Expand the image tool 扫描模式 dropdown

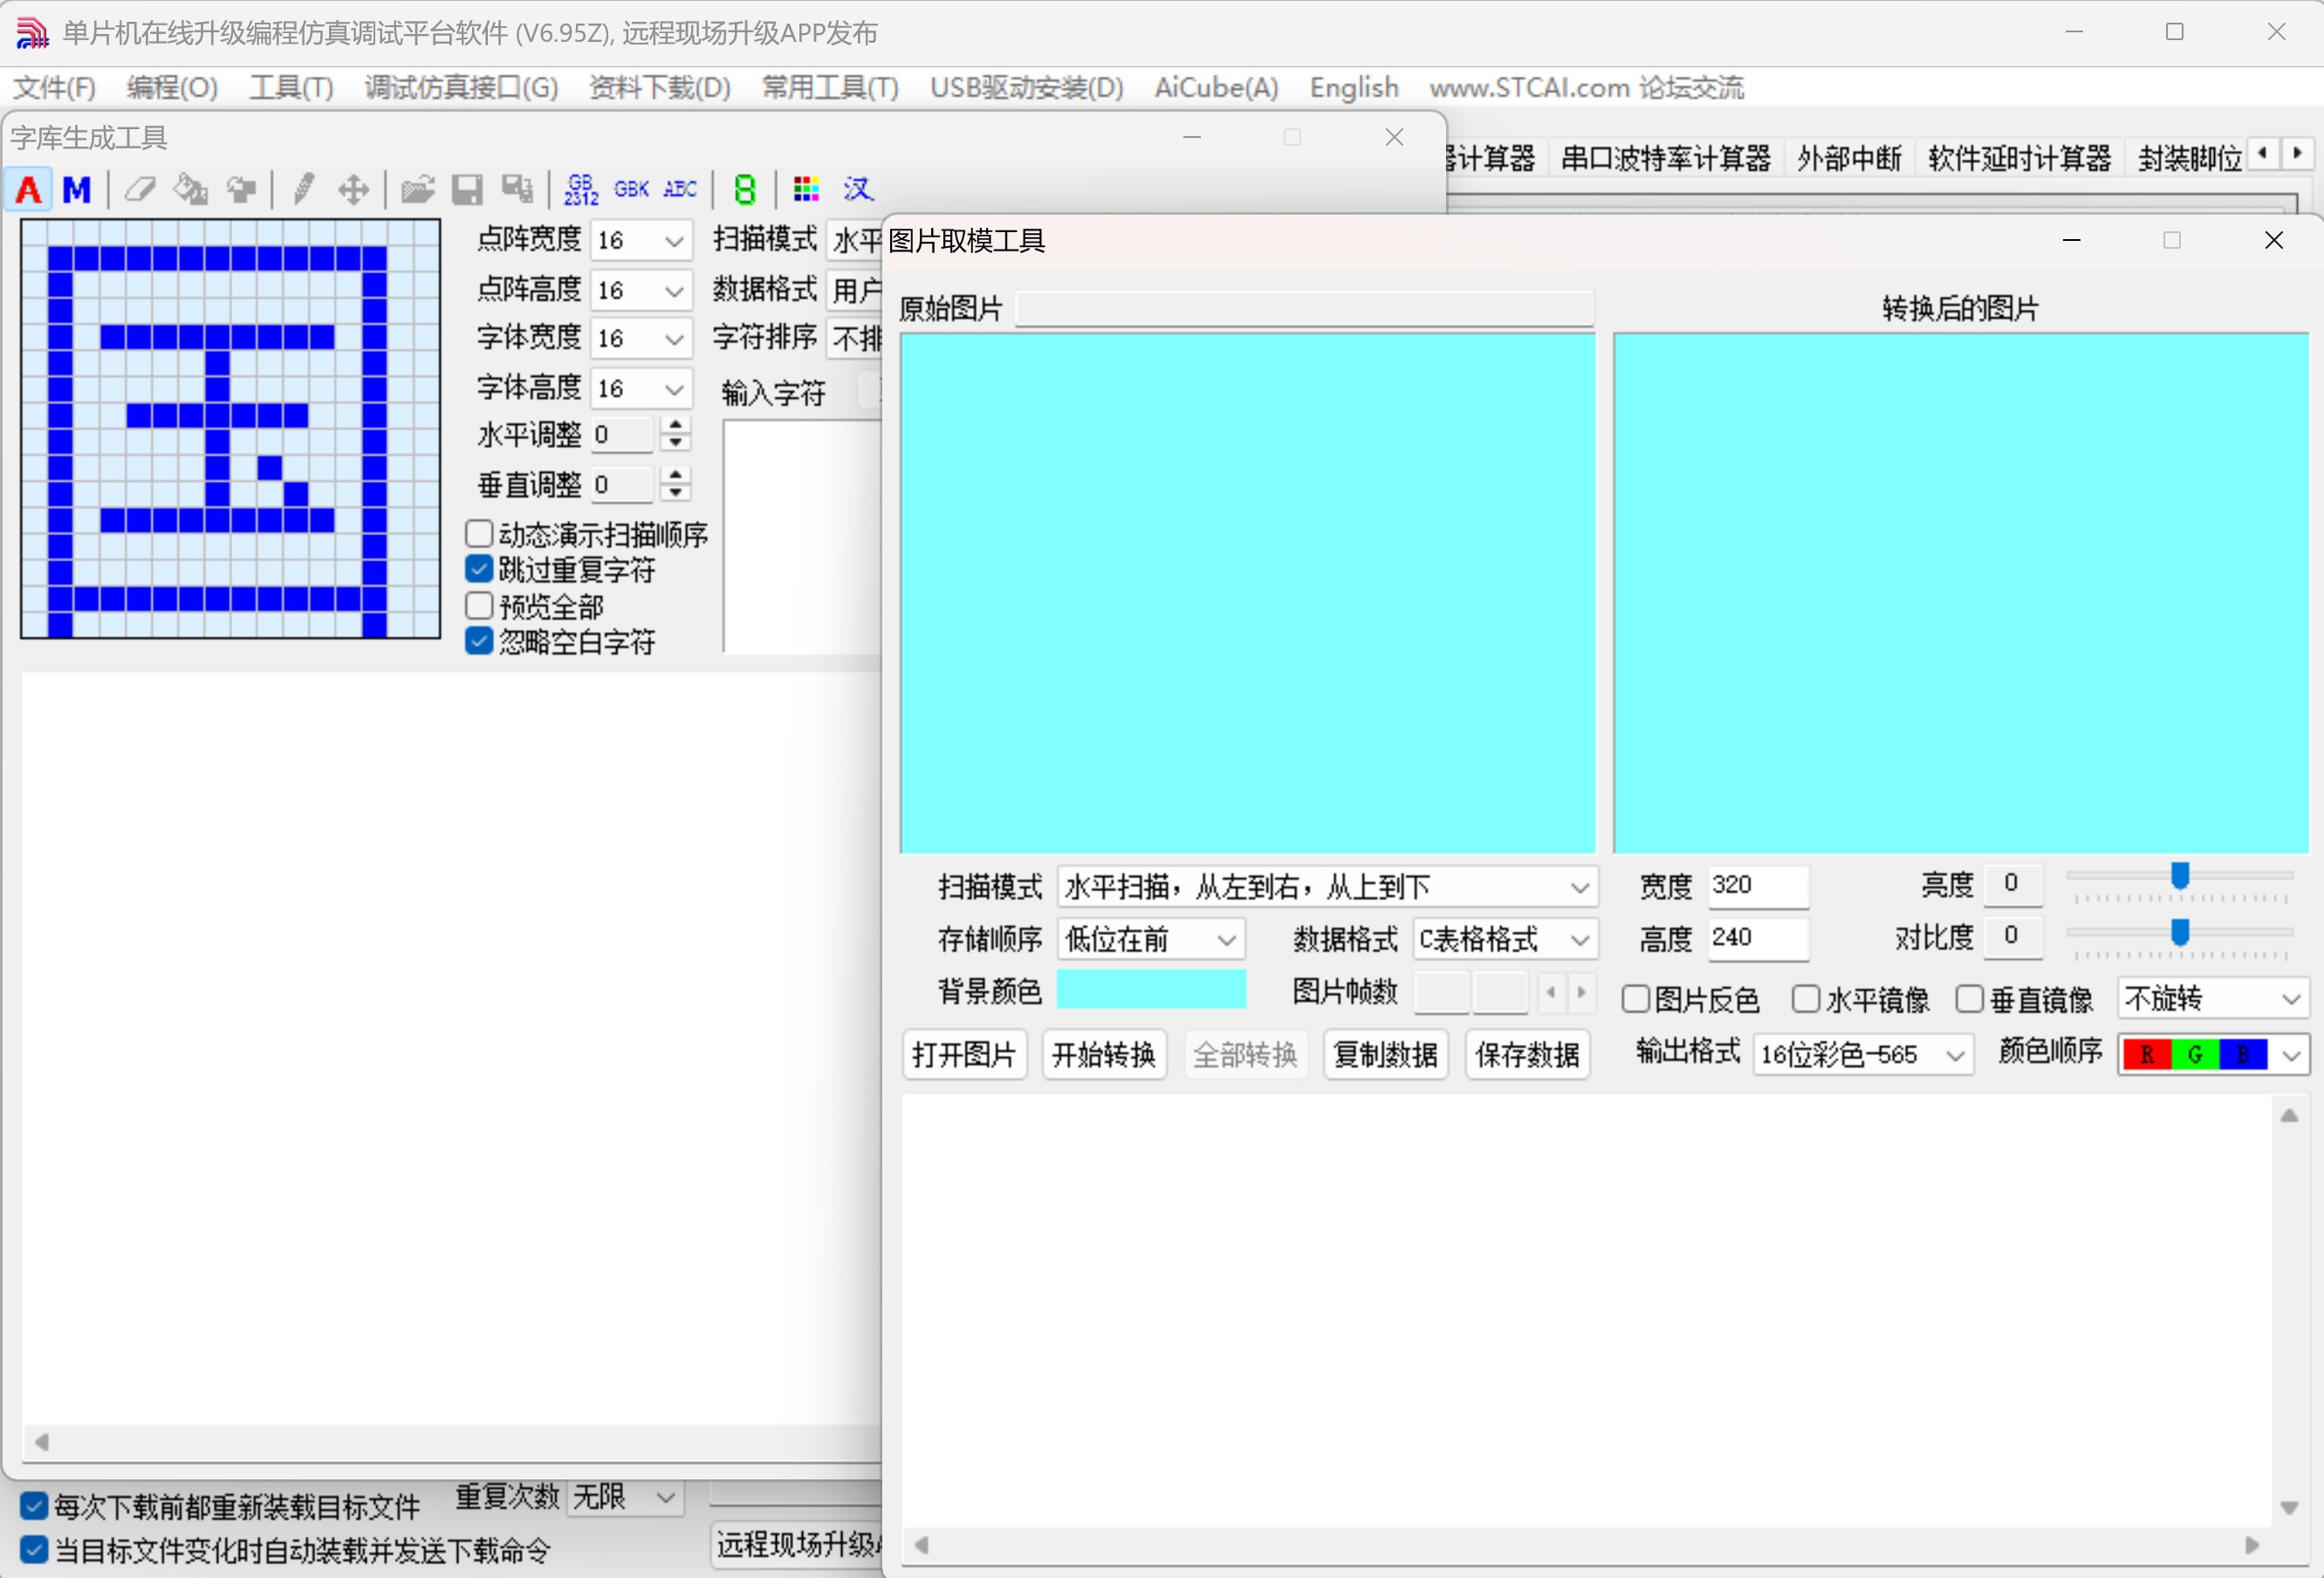1327,886
